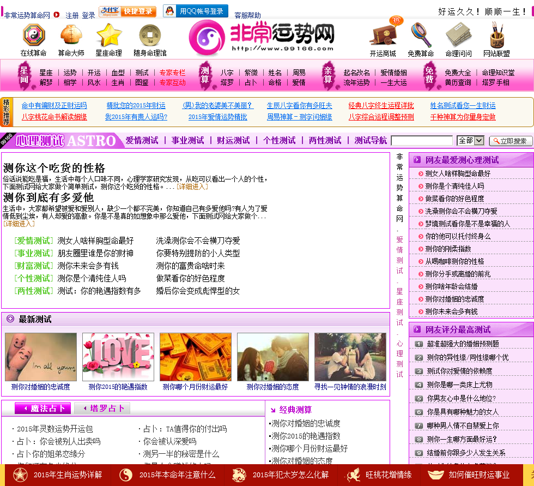Open the 事业测试 menu item

tap(187, 140)
